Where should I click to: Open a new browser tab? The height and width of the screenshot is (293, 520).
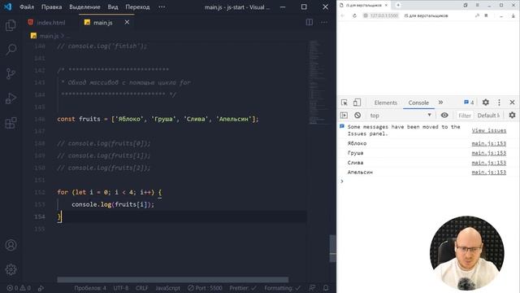[x=398, y=5]
